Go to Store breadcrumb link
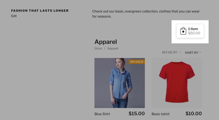Image resolution: width=219 pixels, height=120 pixels. tap(98, 48)
